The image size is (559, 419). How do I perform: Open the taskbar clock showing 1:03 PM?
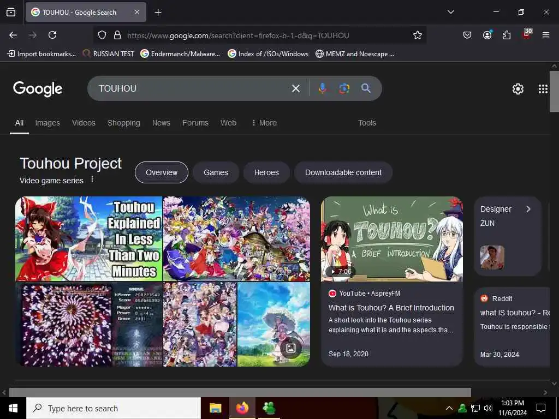click(512, 408)
